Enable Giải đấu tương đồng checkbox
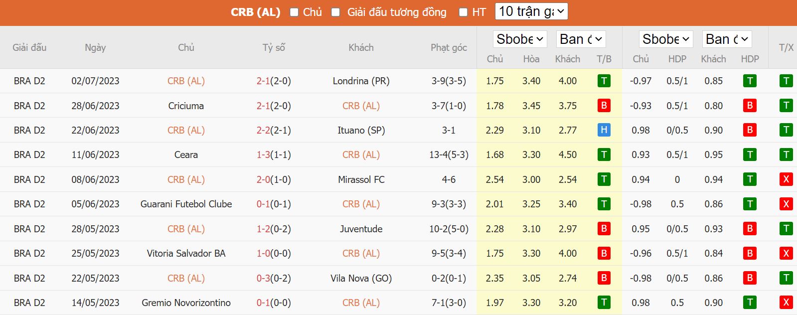 336,12
